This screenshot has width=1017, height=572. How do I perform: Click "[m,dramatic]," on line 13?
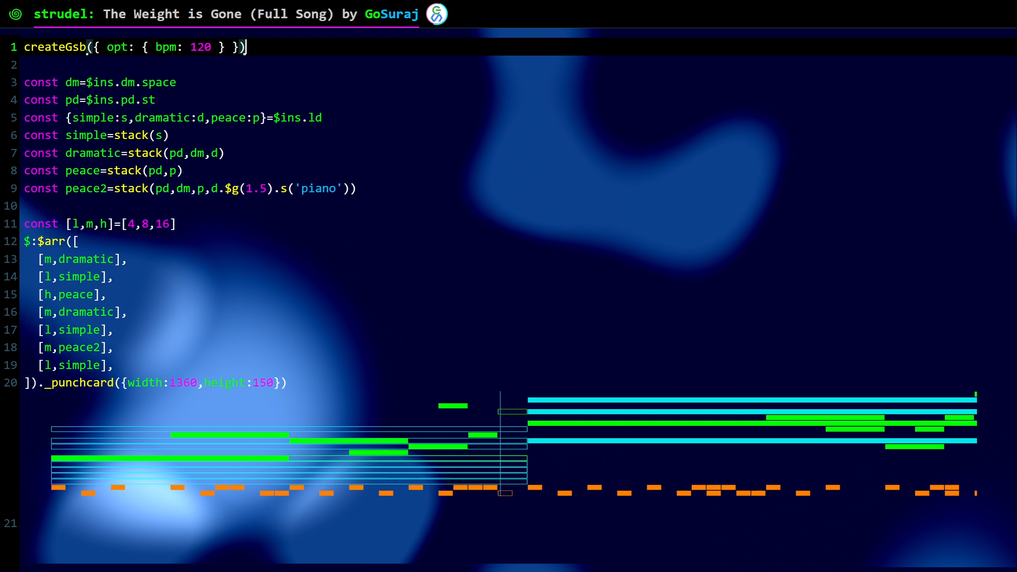click(x=83, y=259)
